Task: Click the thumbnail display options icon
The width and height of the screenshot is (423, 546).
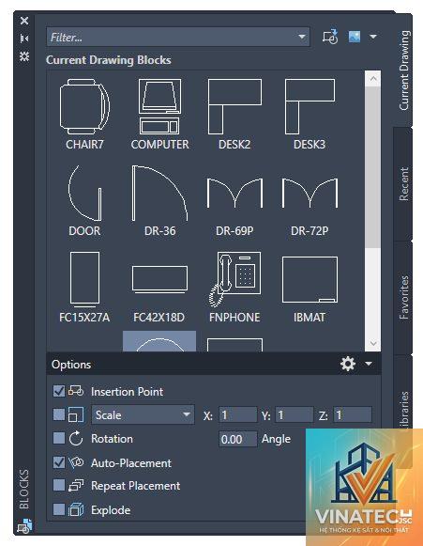Action: (x=355, y=37)
